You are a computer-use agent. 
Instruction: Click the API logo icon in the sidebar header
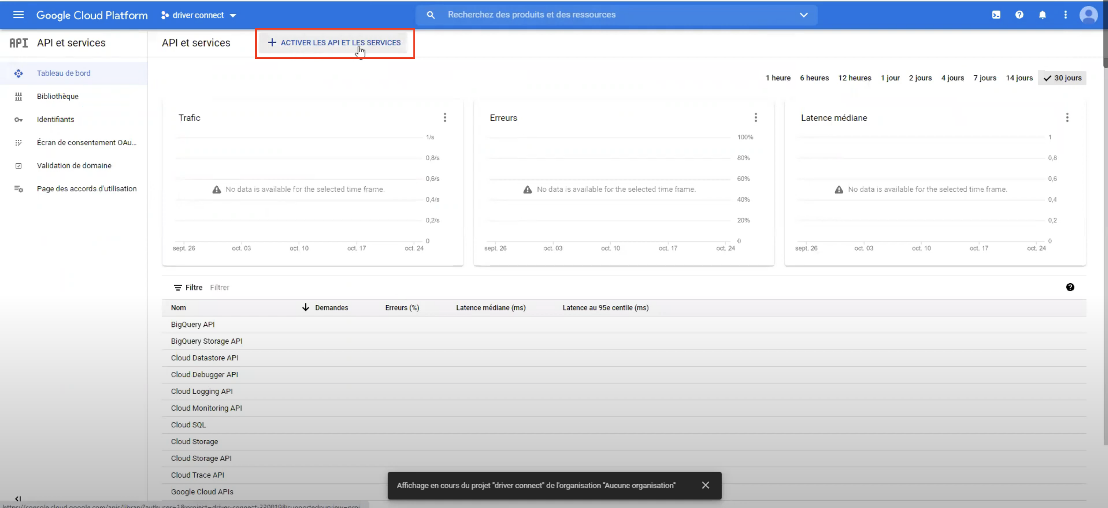tap(18, 43)
